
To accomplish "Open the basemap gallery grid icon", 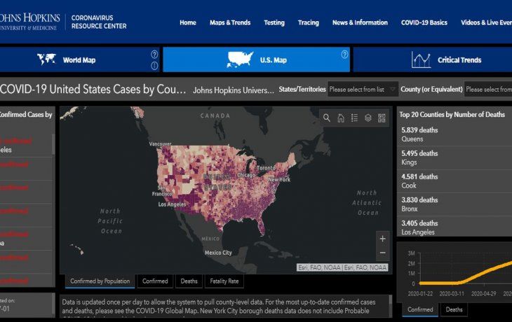I will point(382,118).
